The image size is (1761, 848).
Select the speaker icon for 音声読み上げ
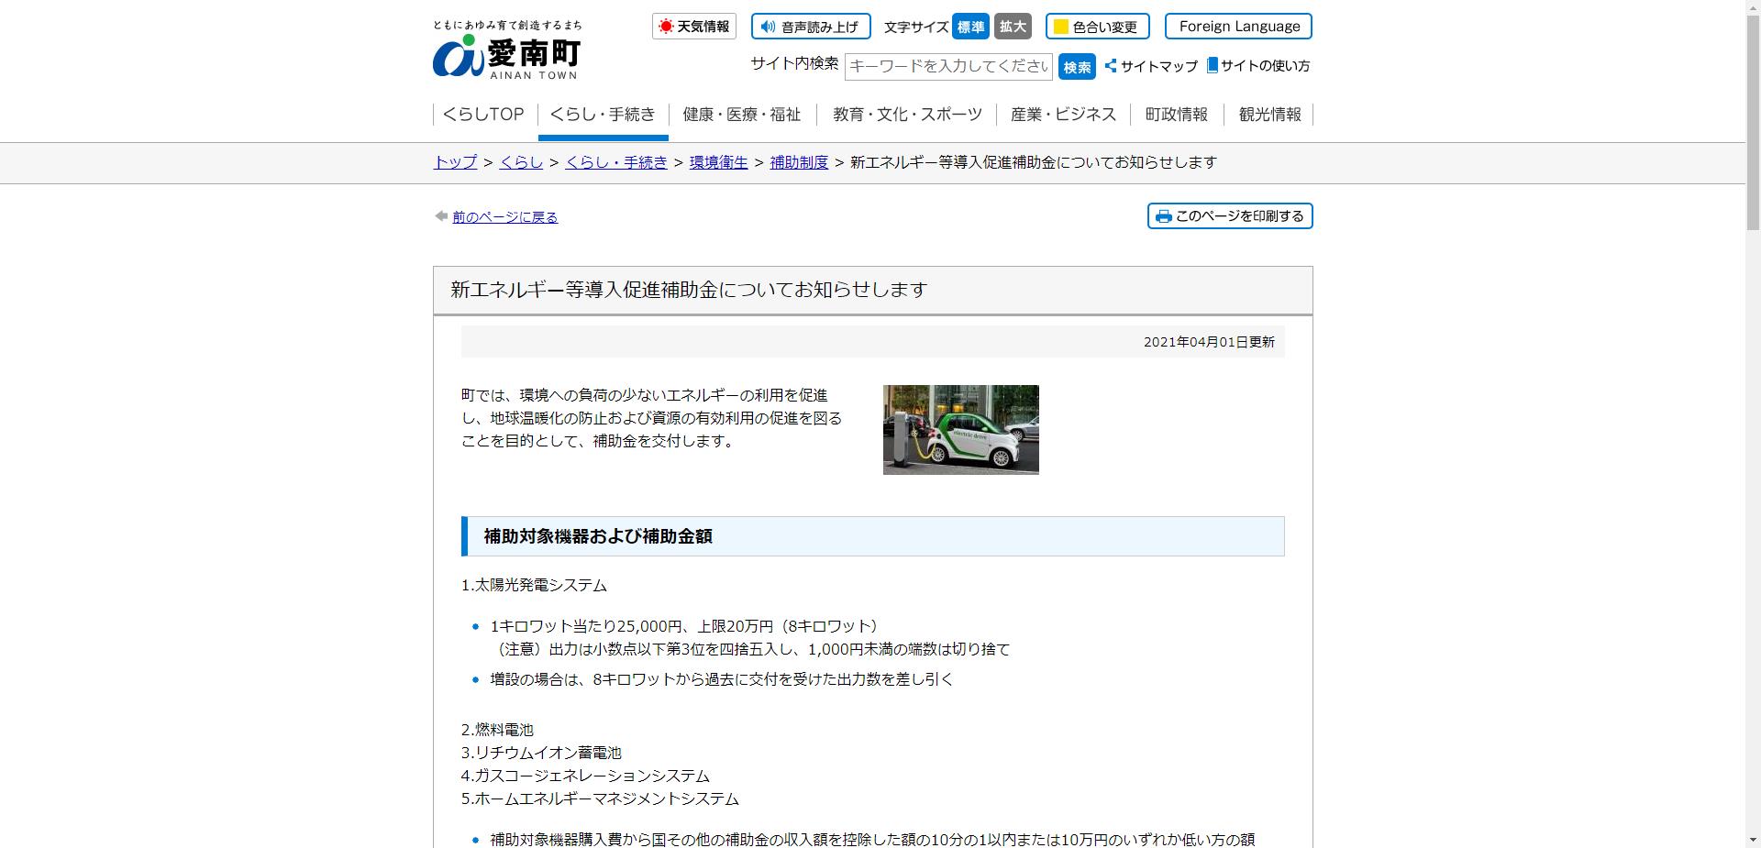[x=768, y=27]
